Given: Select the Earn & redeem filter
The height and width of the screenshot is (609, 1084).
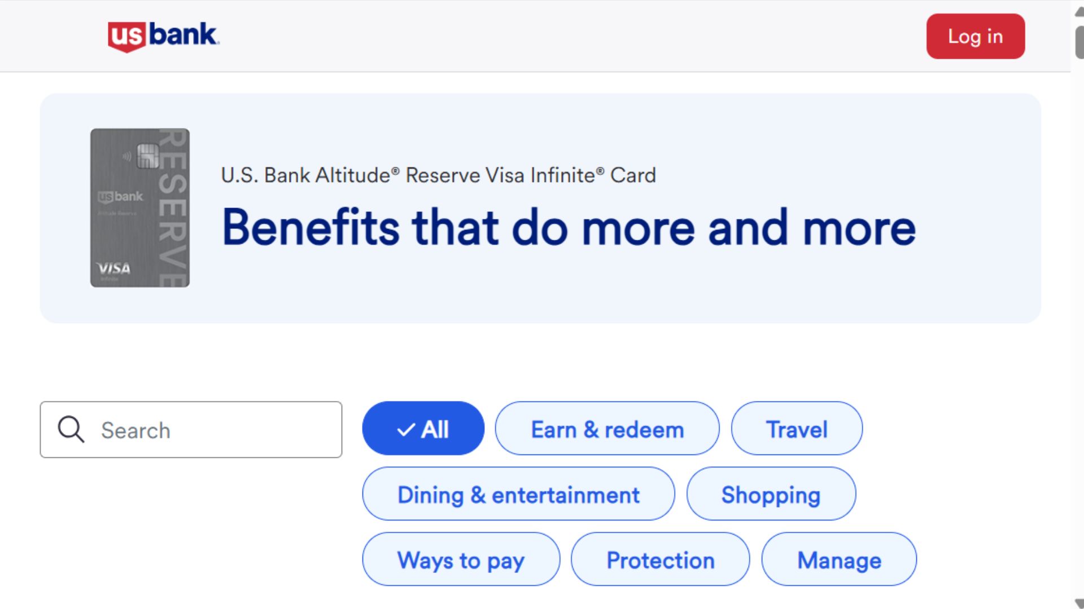Looking at the screenshot, I should click(x=607, y=429).
